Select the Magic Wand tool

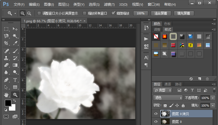(x=15, y=36)
